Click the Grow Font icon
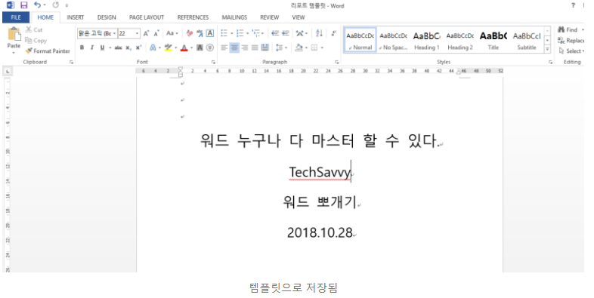Image resolution: width=594 pixels, height=298 pixels. 146,33
